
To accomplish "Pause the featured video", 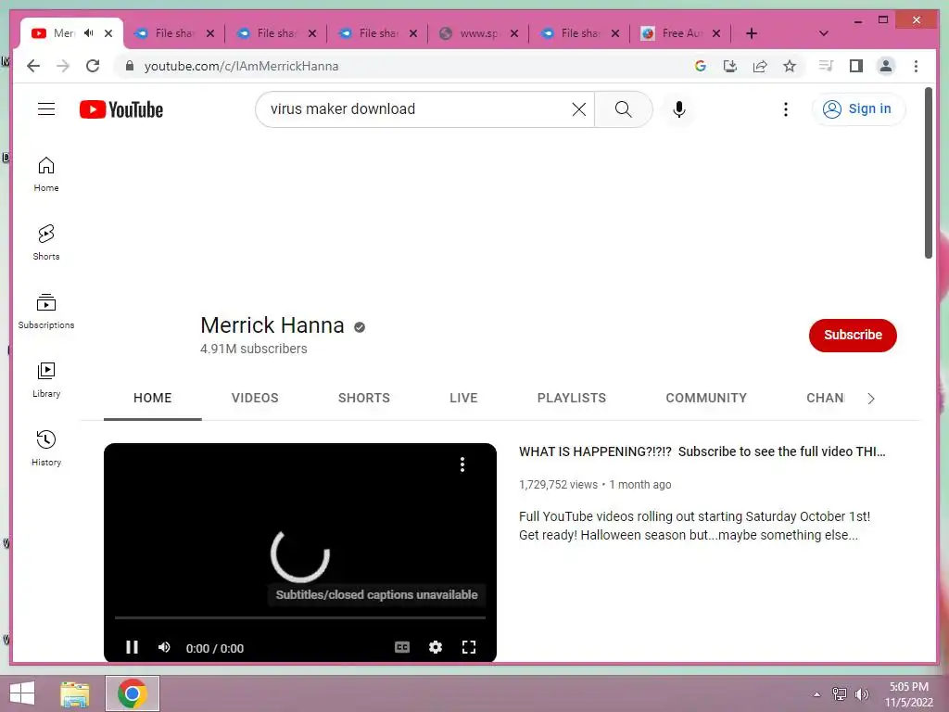I will pyautogui.click(x=132, y=647).
